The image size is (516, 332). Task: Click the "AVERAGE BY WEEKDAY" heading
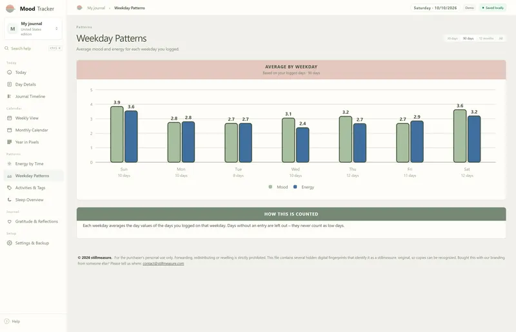click(x=292, y=67)
